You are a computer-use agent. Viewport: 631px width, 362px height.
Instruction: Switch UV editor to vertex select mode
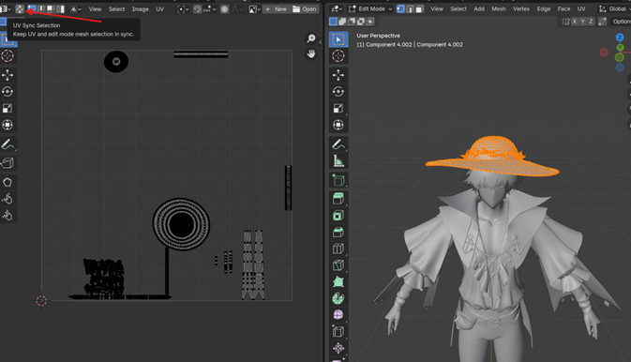(x=32, y=8)
